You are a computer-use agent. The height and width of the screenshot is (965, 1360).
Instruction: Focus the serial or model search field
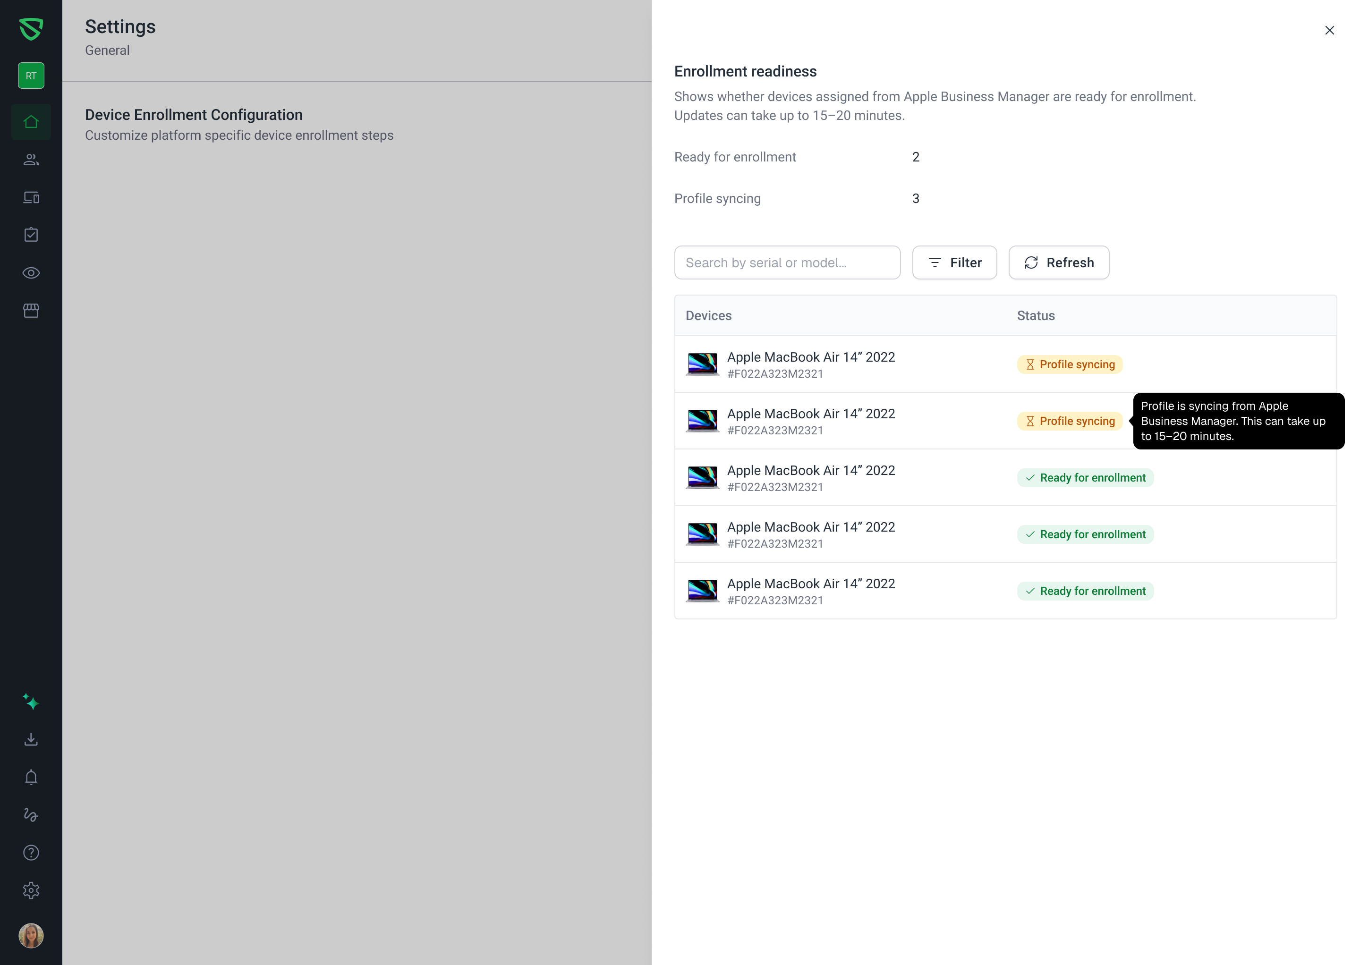coord(787,262)
